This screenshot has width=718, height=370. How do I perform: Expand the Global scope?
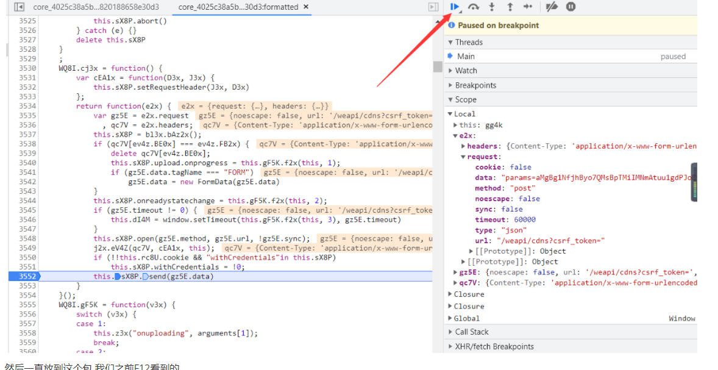450,318
